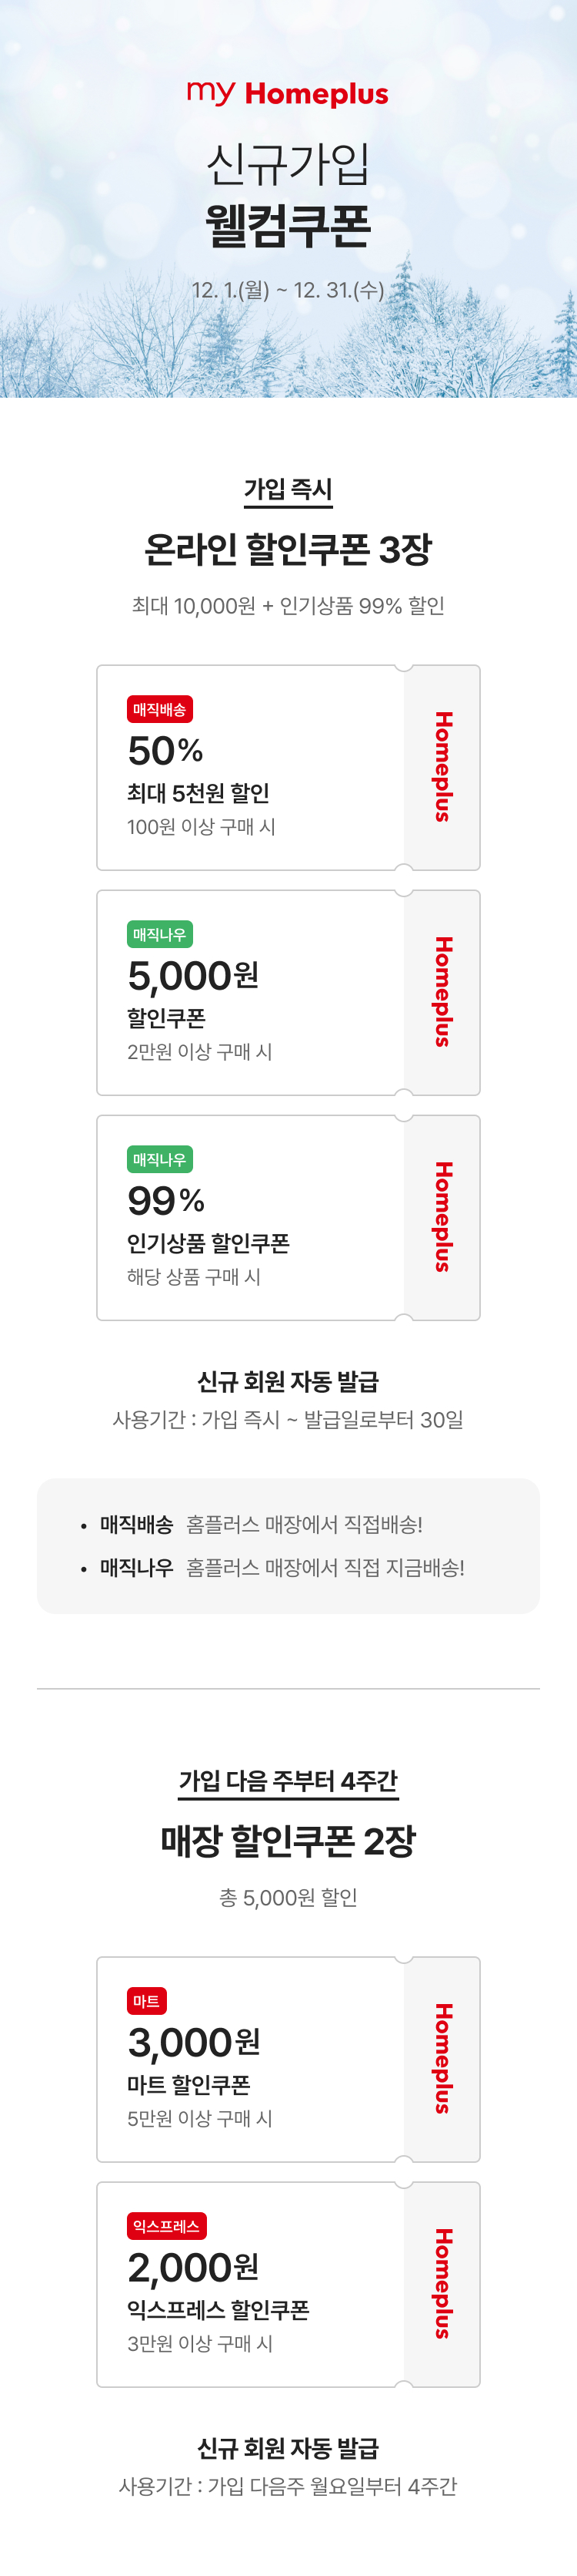Click the my Homeplus logo in the banner
Viewport: 577px width, 2576px height.
tap(288, 94)
